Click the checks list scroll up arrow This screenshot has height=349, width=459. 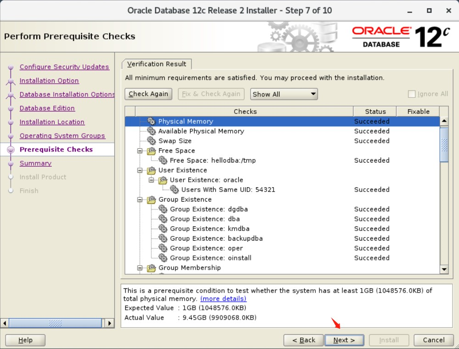pos(444,121)
